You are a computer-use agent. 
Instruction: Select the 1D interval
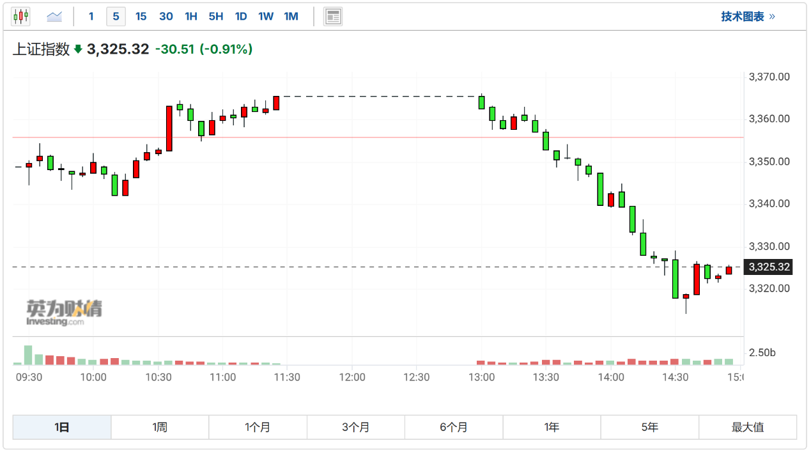(x=241, y=16)
